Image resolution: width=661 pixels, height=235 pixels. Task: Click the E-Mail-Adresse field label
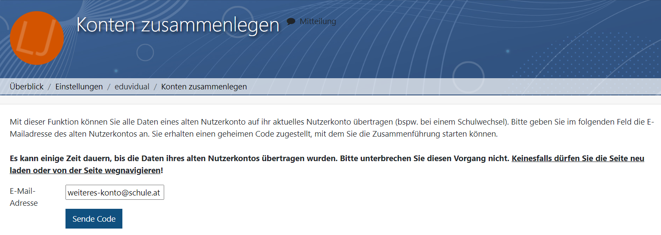(x=24, y=197)
